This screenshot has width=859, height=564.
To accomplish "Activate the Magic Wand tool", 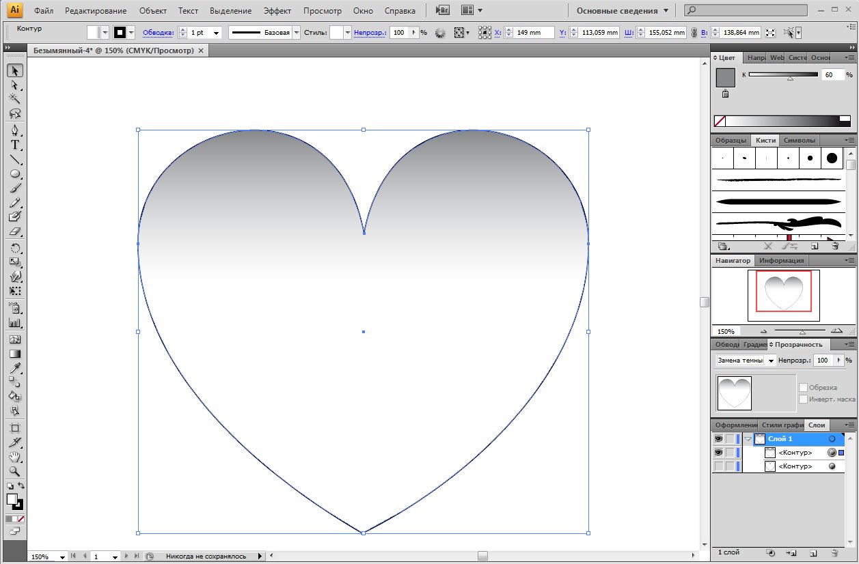I will [x=14, y=100].
